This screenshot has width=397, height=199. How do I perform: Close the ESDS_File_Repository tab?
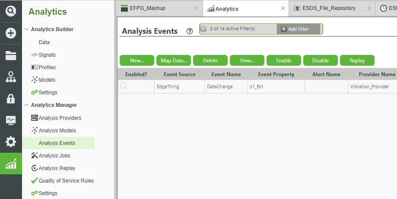(369, 8)
